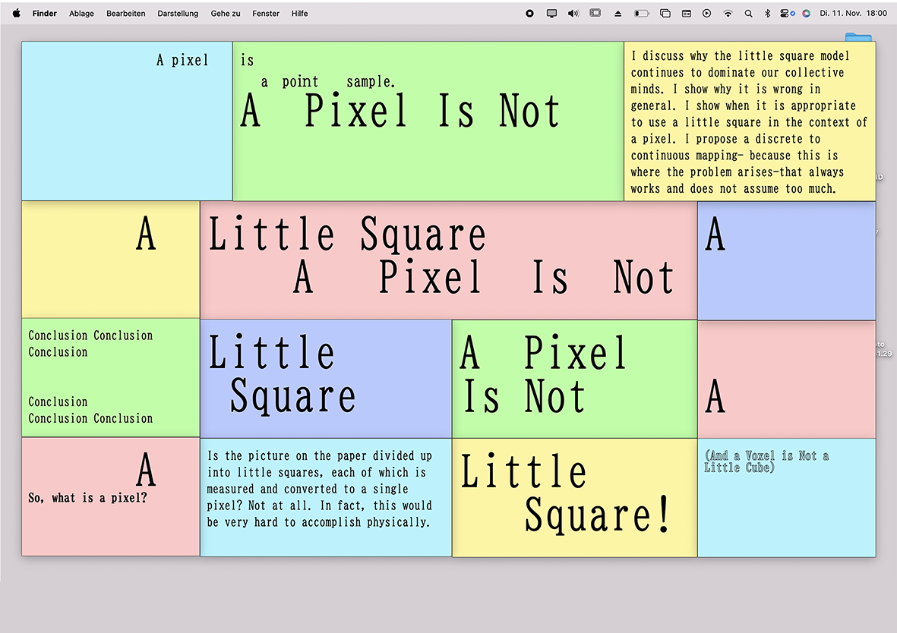897x633 pixels.
Task: Click the yellow abstract text note
Action: tap(749, 121)
